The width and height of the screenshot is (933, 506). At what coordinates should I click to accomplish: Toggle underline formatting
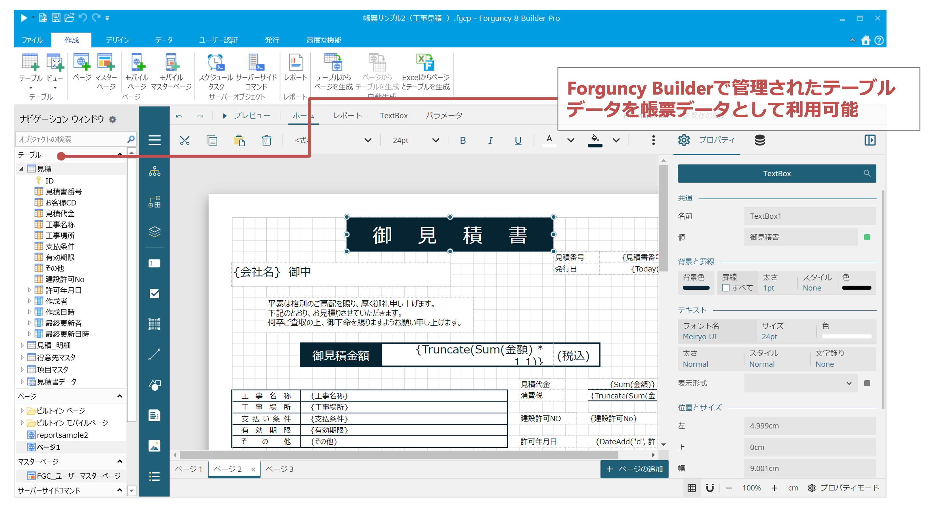pyautogui.click(x=518, y=141)
